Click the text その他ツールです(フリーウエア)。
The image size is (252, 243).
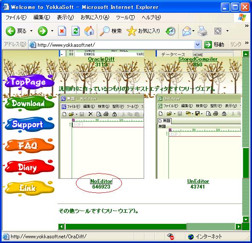point(98,211)
